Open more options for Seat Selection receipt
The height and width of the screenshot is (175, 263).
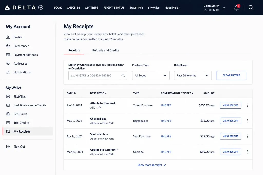click(x=247, y=136)
